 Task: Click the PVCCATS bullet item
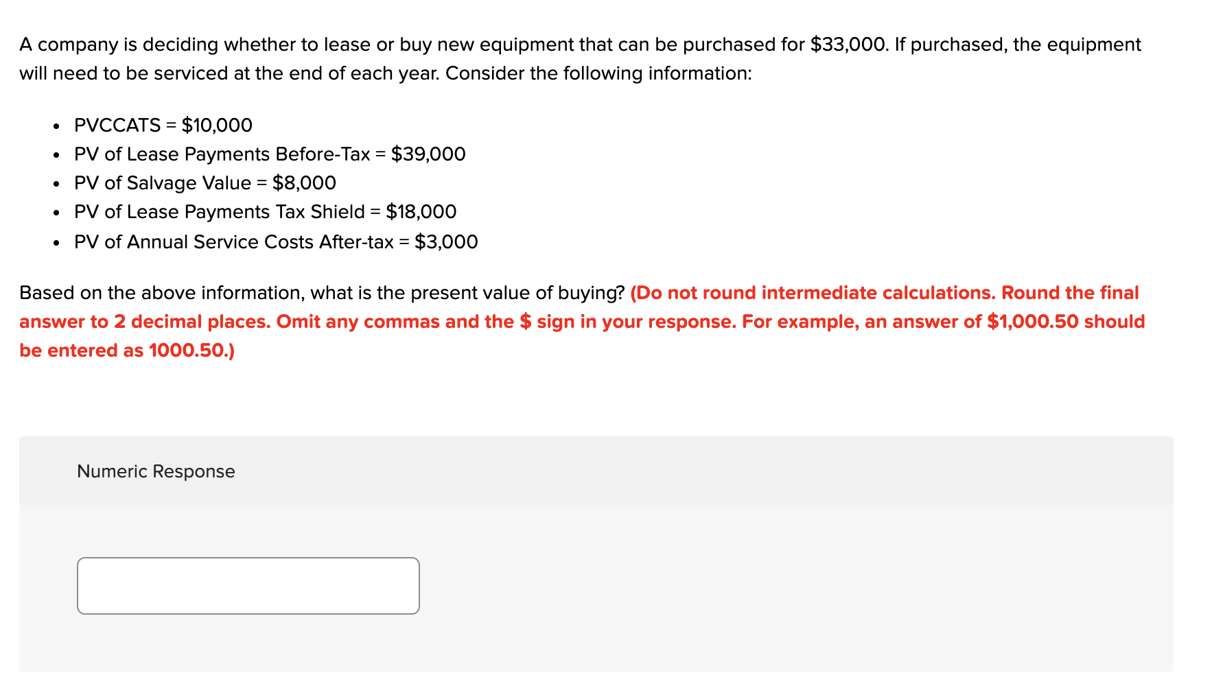pyautogui.click(x=163, y=125)
